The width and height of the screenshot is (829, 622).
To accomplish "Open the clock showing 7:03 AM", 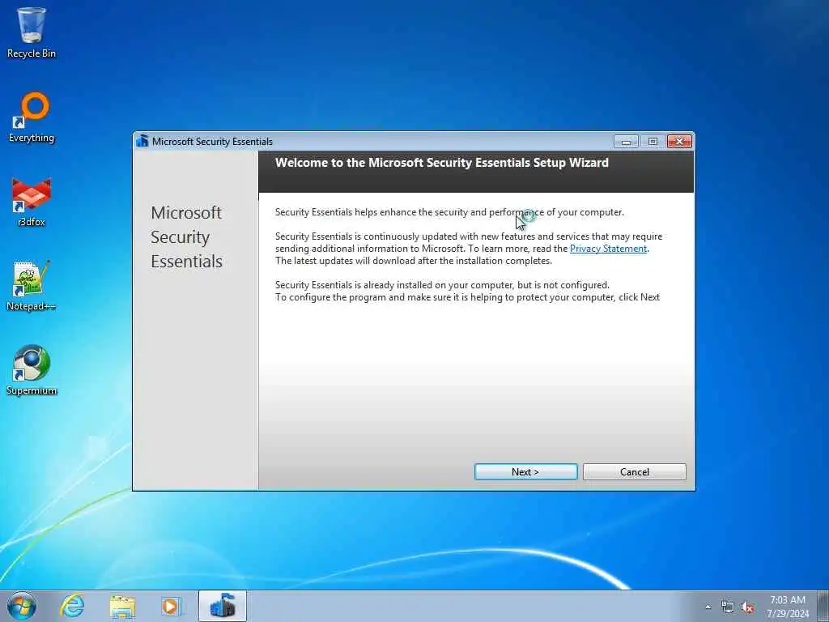I will pos(788,607).
